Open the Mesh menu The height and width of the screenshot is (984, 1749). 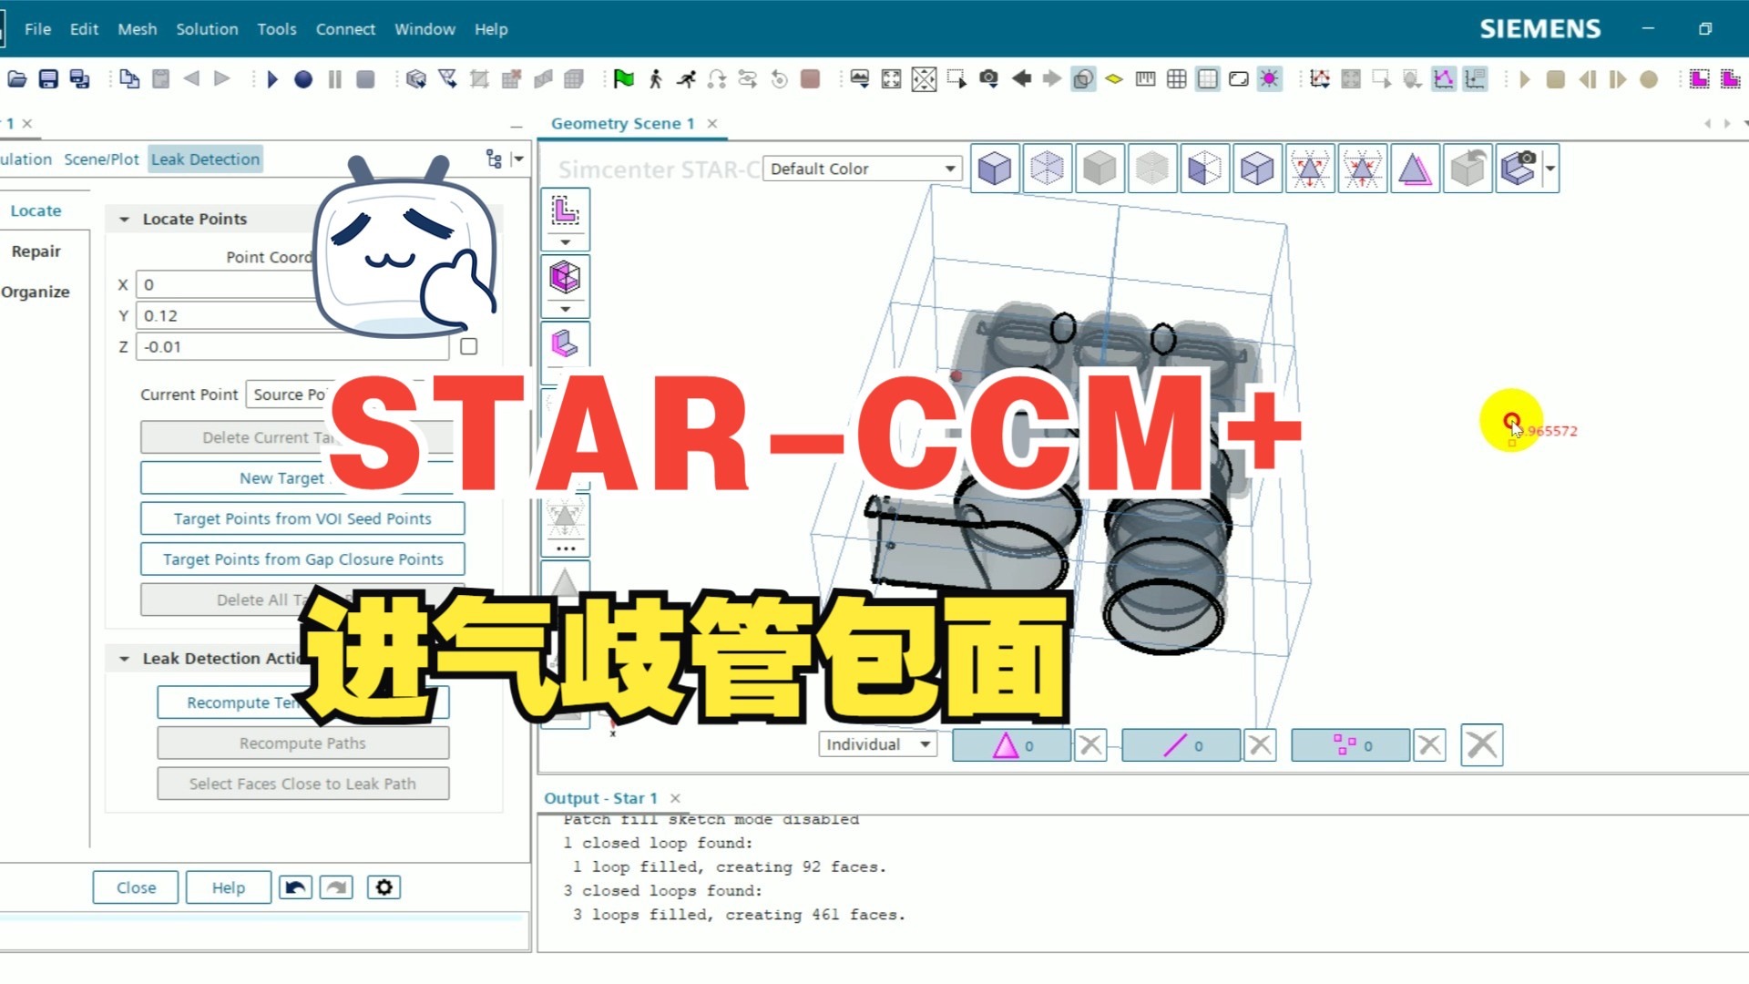coord(137,29)
